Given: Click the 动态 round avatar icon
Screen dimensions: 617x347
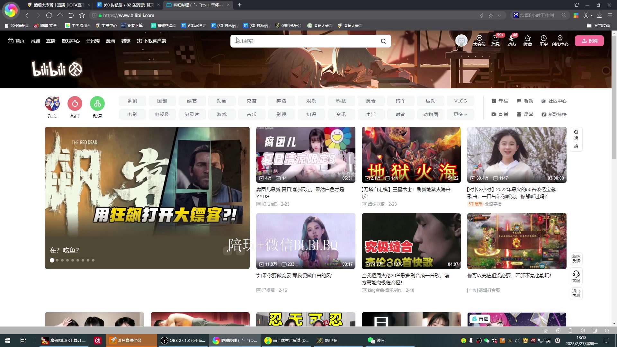Looking at the screenshot, I should 52,103.
